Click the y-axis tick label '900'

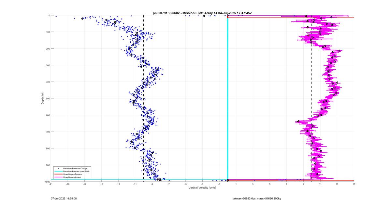(x=48, y=165)
